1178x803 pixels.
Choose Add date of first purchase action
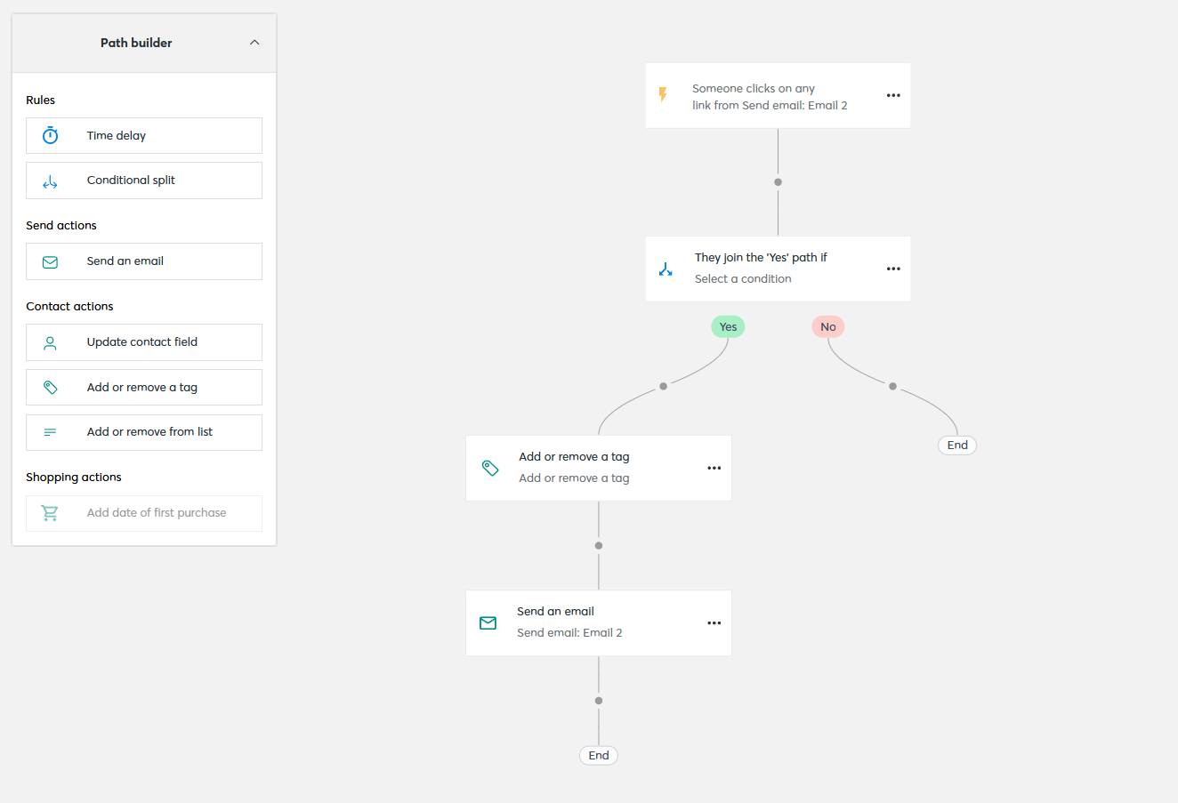tap(144, 513)
